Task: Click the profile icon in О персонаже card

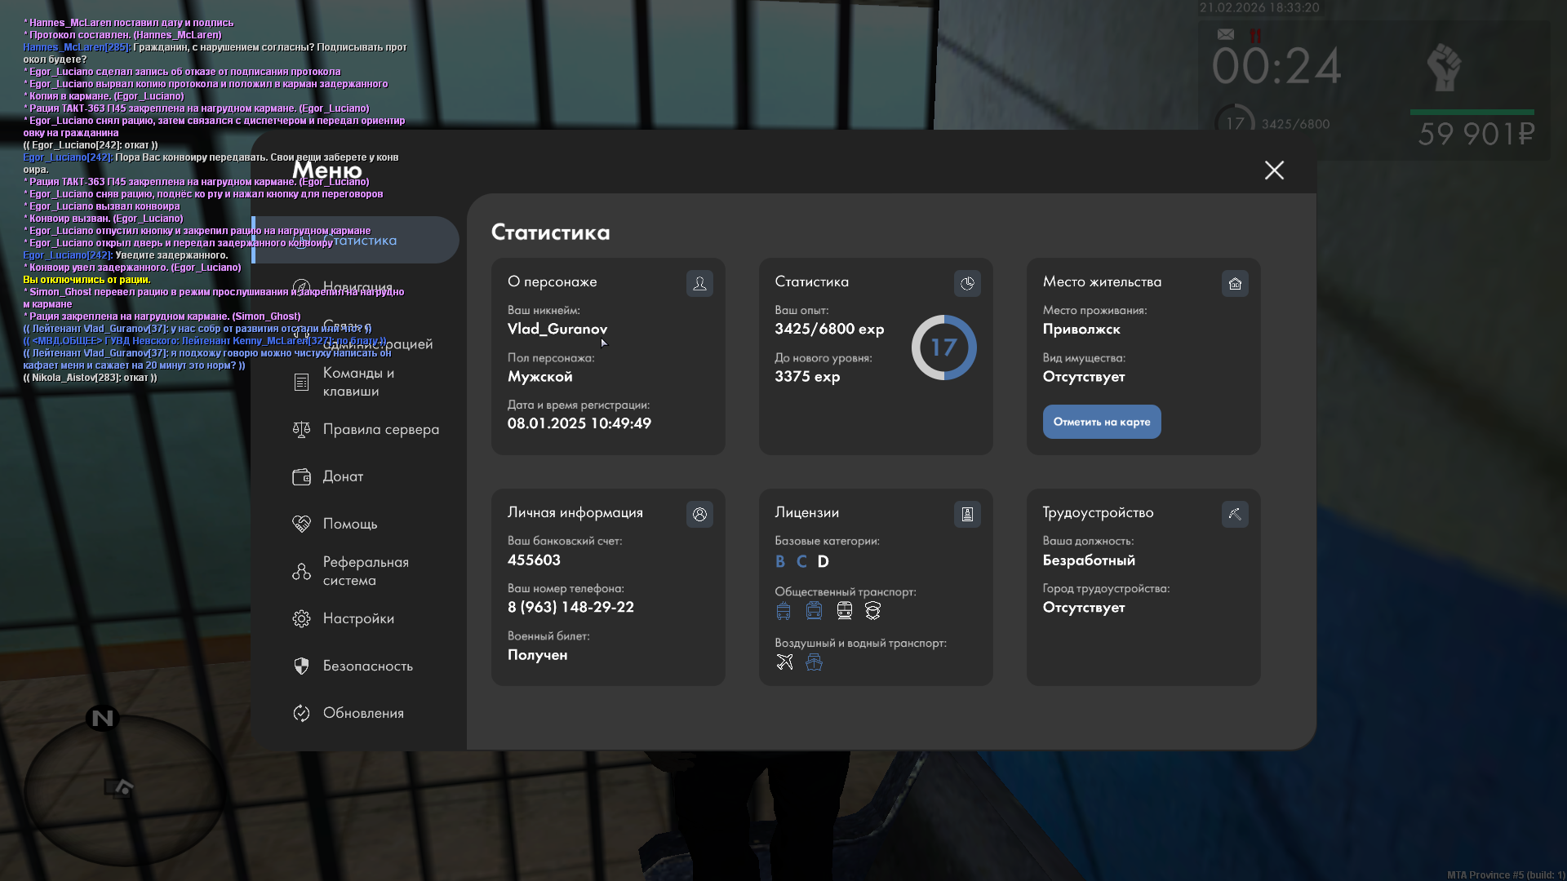Action: [x=699, y=283]
